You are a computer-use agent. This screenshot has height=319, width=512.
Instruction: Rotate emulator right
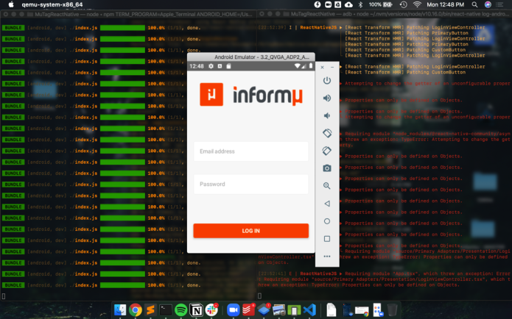tap(327, 151)
